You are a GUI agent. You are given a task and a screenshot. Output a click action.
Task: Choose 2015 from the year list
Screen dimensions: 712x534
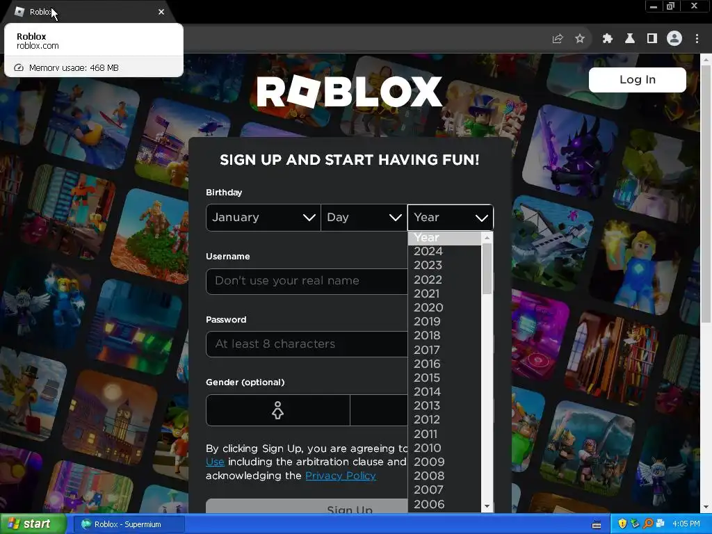point(444,378)
